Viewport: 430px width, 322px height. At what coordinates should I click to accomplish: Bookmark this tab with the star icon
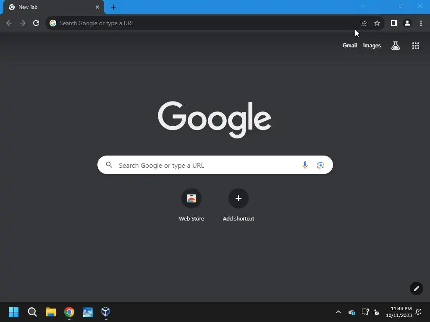click(x=377, y=23)
